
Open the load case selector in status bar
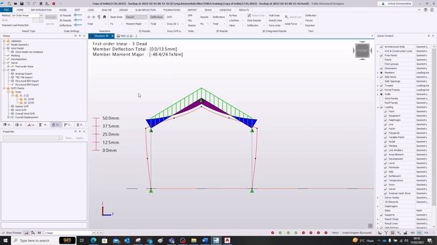pos(70,233)
